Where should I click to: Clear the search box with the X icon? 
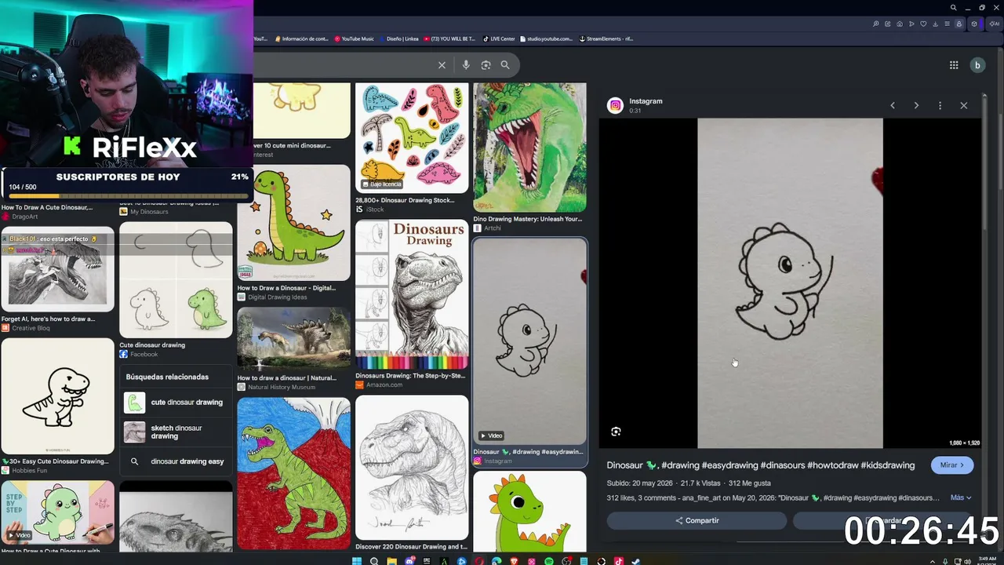(442, 65)
